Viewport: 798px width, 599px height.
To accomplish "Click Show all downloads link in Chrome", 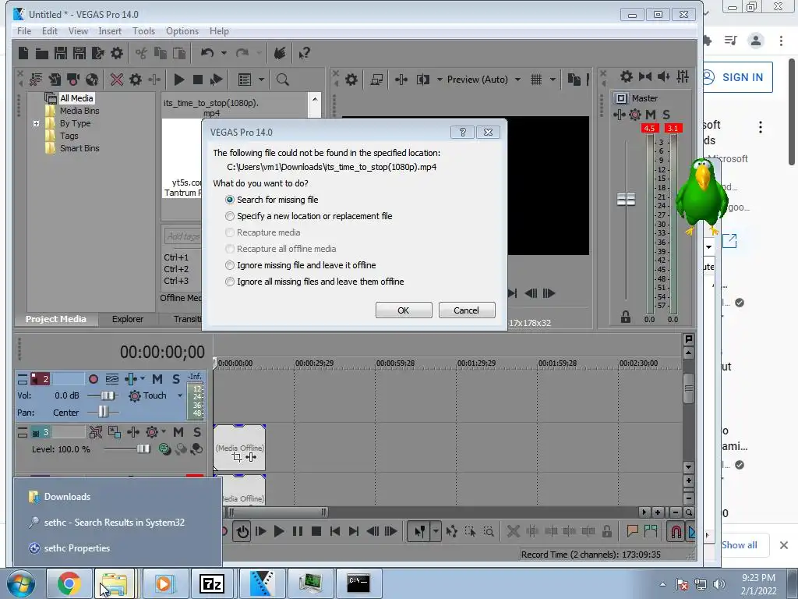I will [x=740, y=545].
